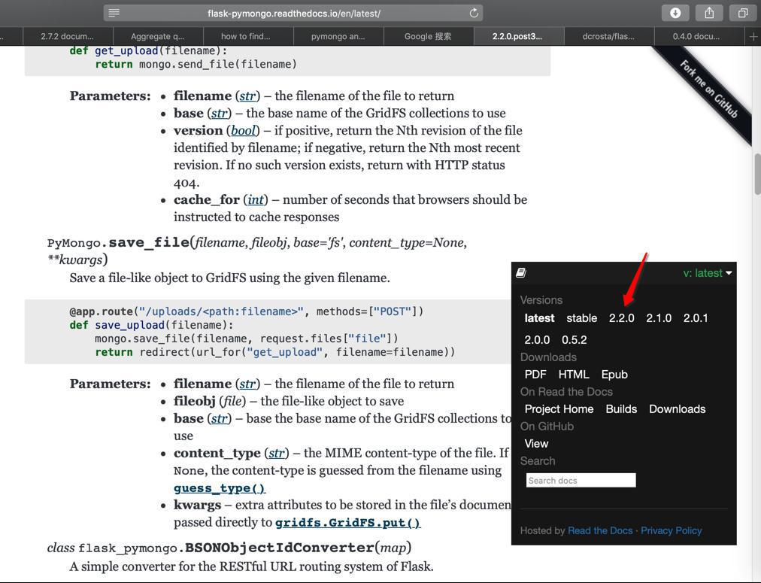Viewport: 761px width, 583px height.
Task: Switch to the 'Google 搜索' tab
Action: click(428, 36)
